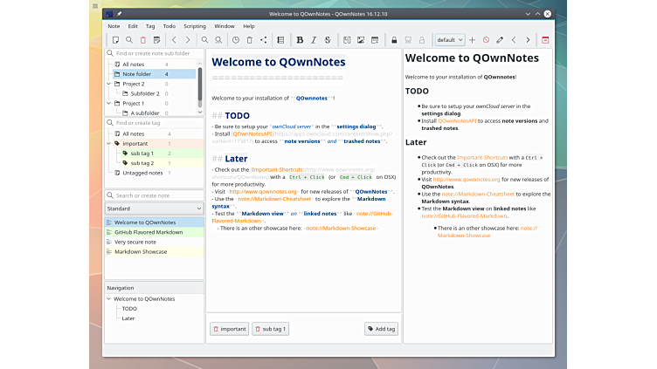Collapse the Project 2 folder

tap(109, 84)
